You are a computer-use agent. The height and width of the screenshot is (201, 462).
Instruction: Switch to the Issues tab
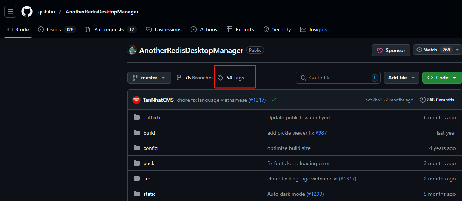click(x=56, y=29)
